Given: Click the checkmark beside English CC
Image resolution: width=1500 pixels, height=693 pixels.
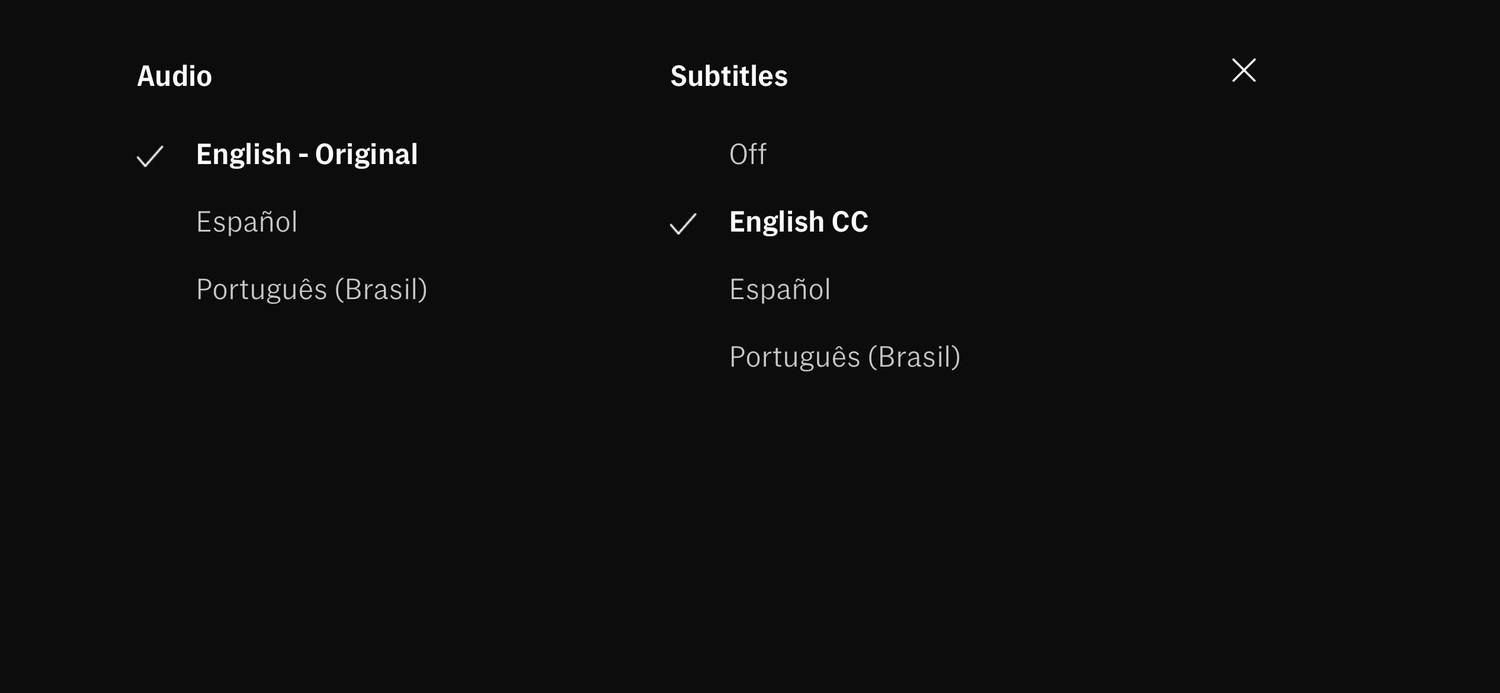Looking at the screenshot, I should tap(683, 224).
